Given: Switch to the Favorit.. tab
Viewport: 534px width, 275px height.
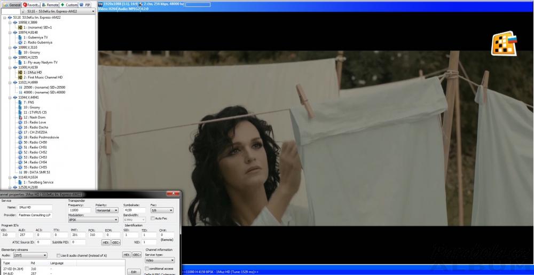Looking at the screenshot, I should point(32,5).
